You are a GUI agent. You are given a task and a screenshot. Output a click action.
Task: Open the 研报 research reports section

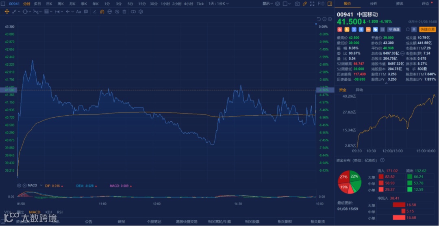tap(121, 222)
